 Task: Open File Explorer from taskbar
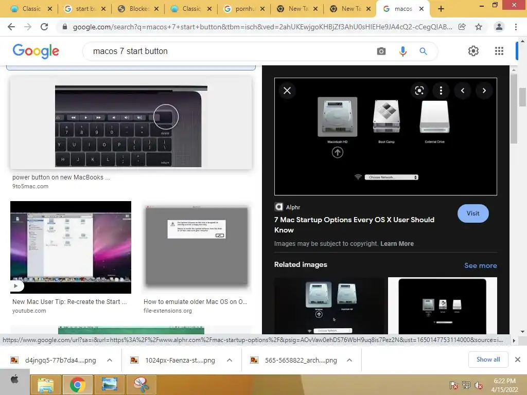(x=46, y=385)
